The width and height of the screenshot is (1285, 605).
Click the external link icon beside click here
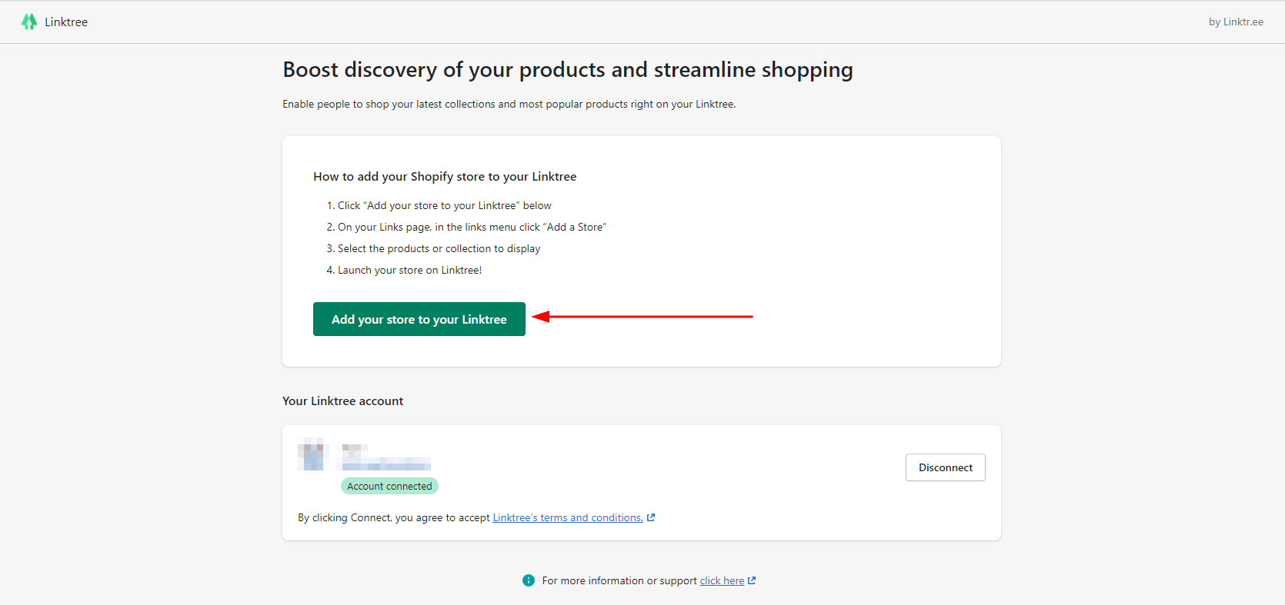coord(752,580)
